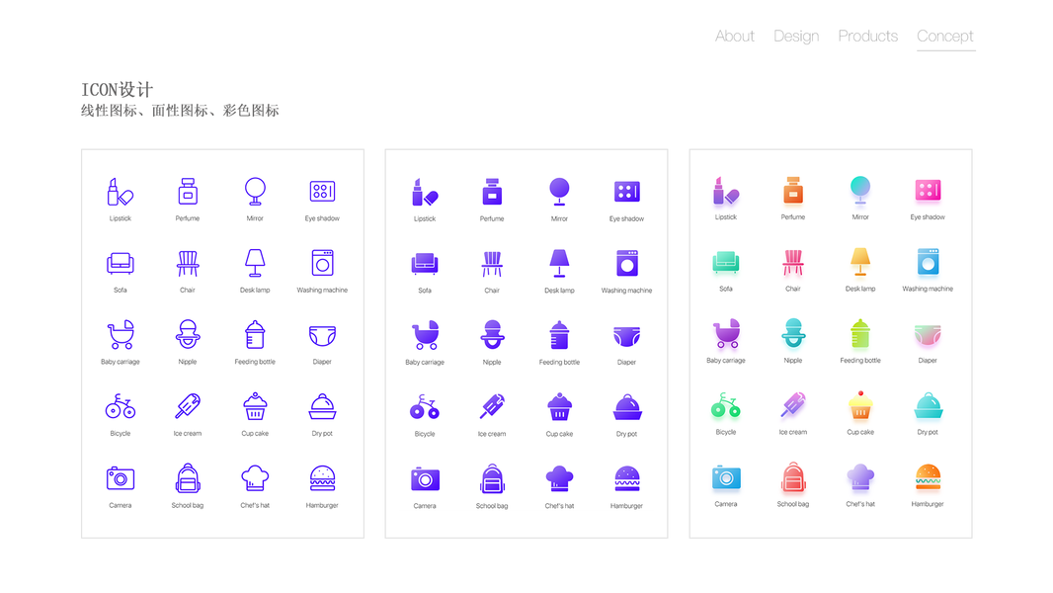Pick the outline Dry pot icon
The height and width of the screenshot is (593, 1053).
coord(322,407)
